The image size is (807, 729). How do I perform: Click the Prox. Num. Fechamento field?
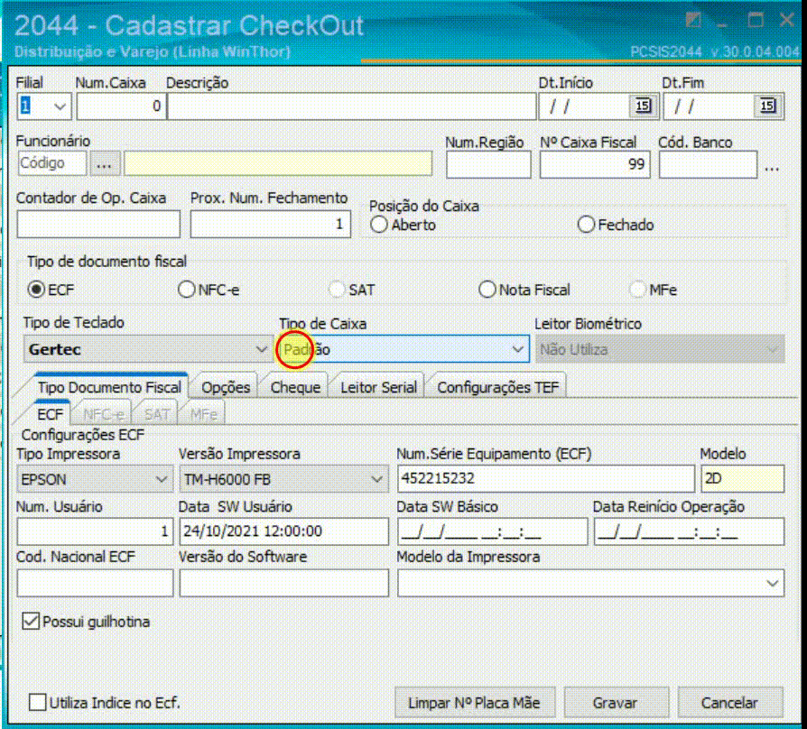270,224
